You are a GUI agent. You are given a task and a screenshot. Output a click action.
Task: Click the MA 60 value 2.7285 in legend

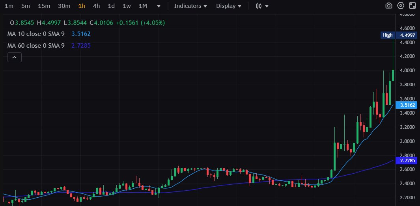(x=81, y=46)
